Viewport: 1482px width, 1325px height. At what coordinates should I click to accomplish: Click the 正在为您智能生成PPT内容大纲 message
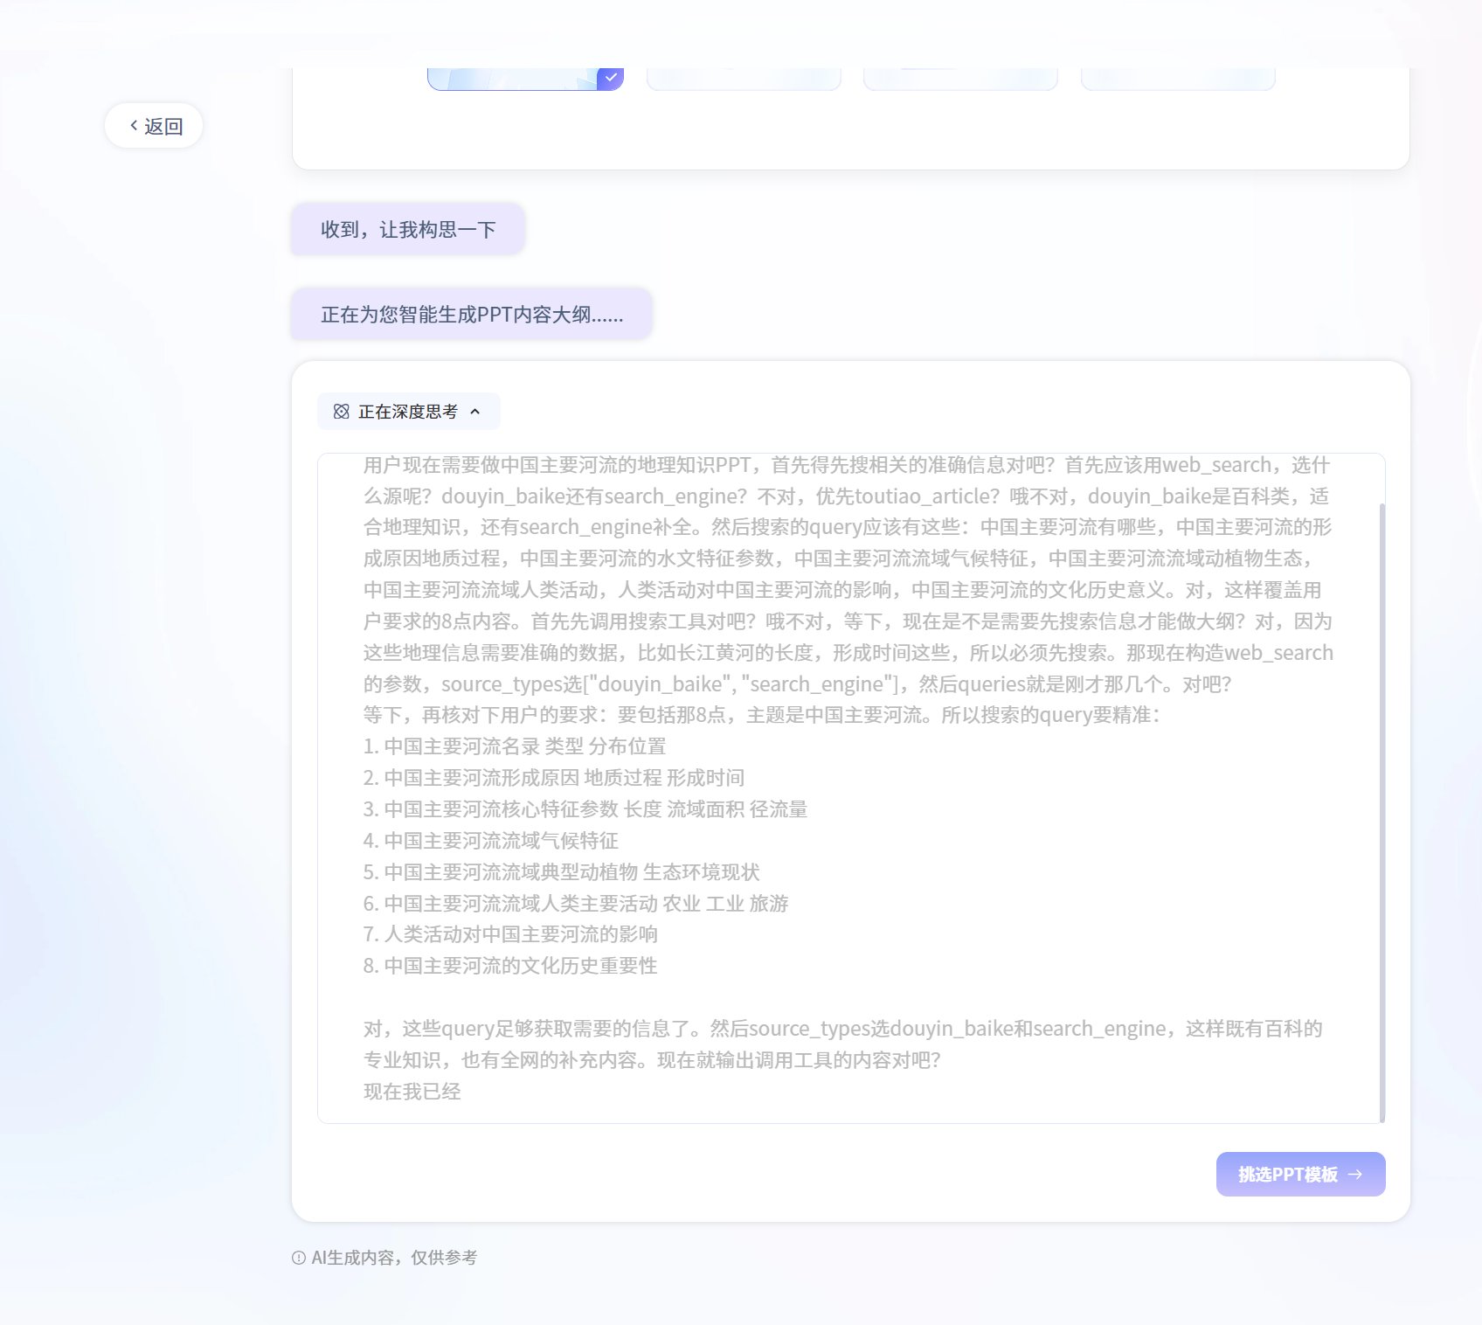click(x=472, y=314)
